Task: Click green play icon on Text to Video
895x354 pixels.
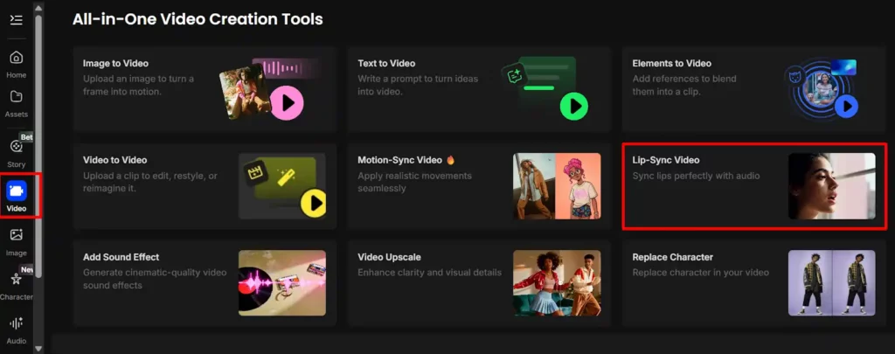Action: 574,106
